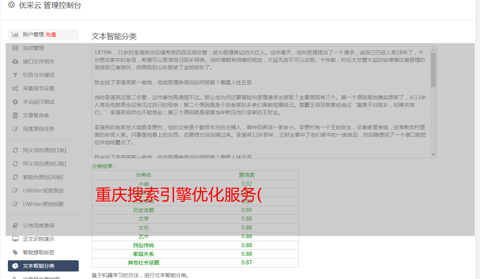Select the 其他社会话题 category cell
The height and width of the screenshot is (279, 480).
coord(144,263)
